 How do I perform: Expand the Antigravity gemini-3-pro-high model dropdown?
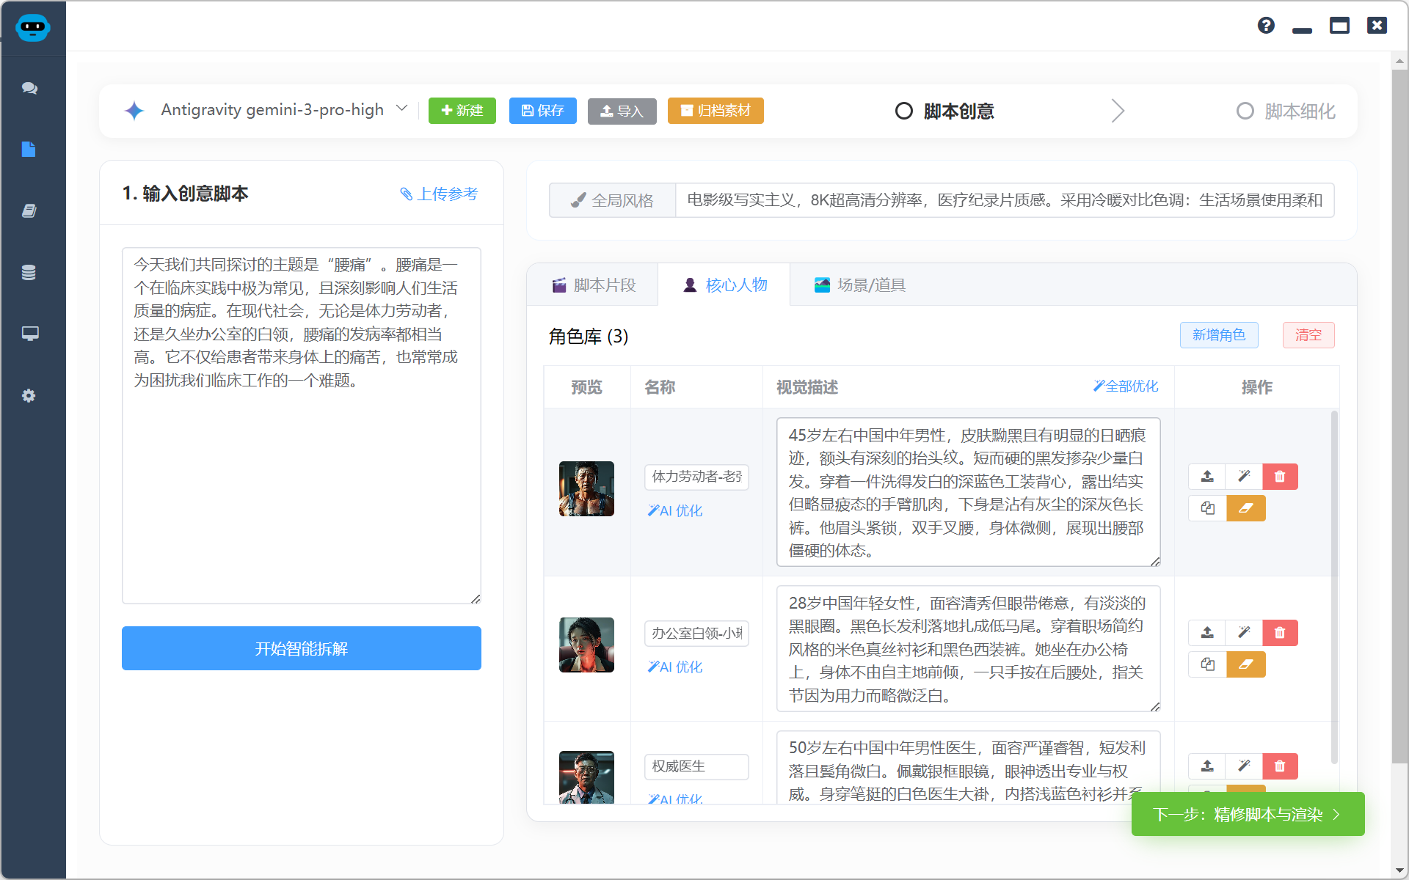401,108
